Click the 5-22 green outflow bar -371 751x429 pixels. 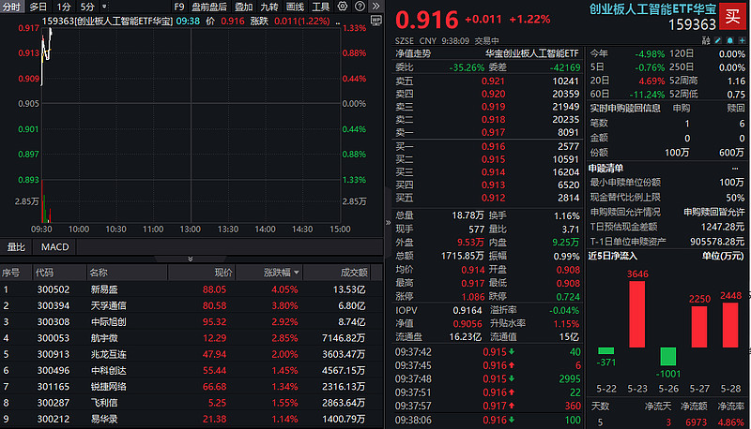click(x=605, y=350)
